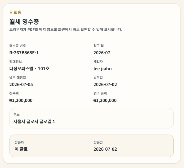The width and height of the screenshot is (184, 168).
Task: Click billing month value 2026-07
Action: coord(102,53)
